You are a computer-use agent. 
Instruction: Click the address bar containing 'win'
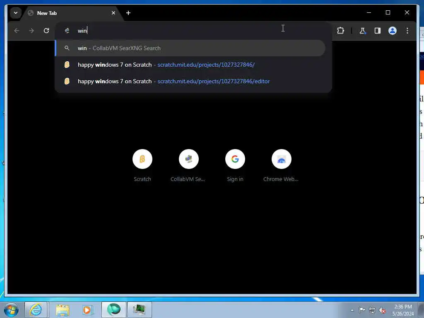click(193, 31)
